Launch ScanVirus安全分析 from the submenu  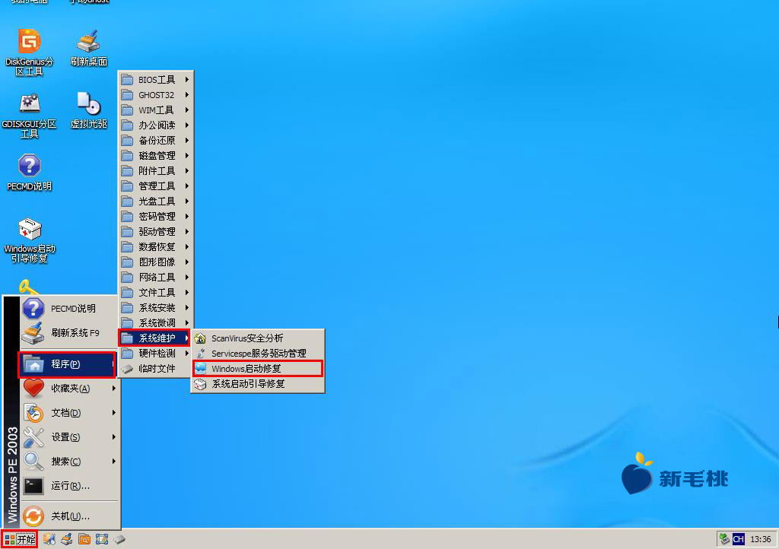tap(258, 338)
